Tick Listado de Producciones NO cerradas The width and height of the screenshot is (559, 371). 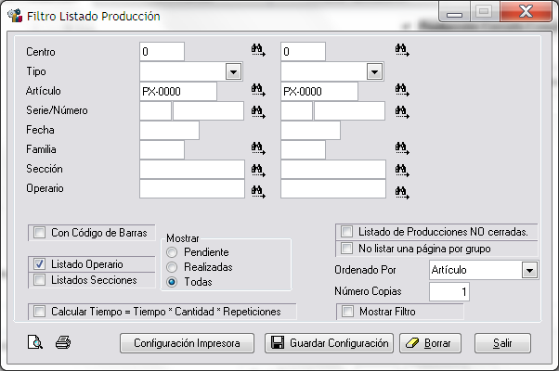346,232
